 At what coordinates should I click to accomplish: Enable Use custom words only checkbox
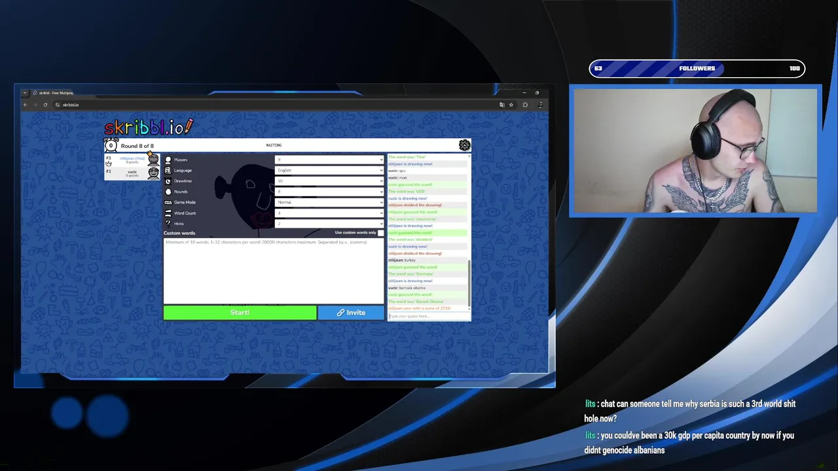(x=381, y=233)
